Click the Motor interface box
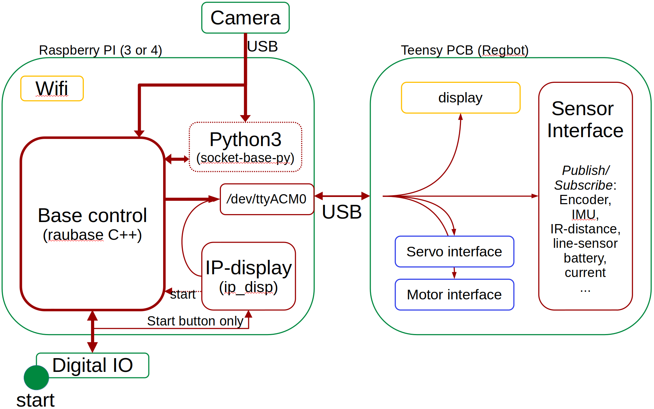The width and height of the screenshot is (654, 409). (x=454, y=295)
